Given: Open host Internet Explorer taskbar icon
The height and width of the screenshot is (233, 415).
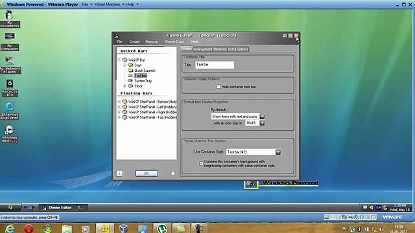Looking at the screenshot, I should (x=10, y=228).
